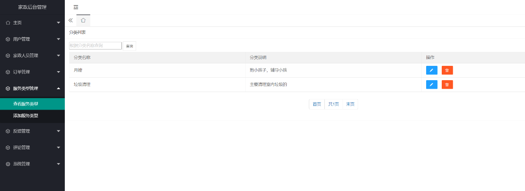The height and width of the screenshot is (191, 525).
Task: Click the gear icon beside 系统管理
Action: 8,164
